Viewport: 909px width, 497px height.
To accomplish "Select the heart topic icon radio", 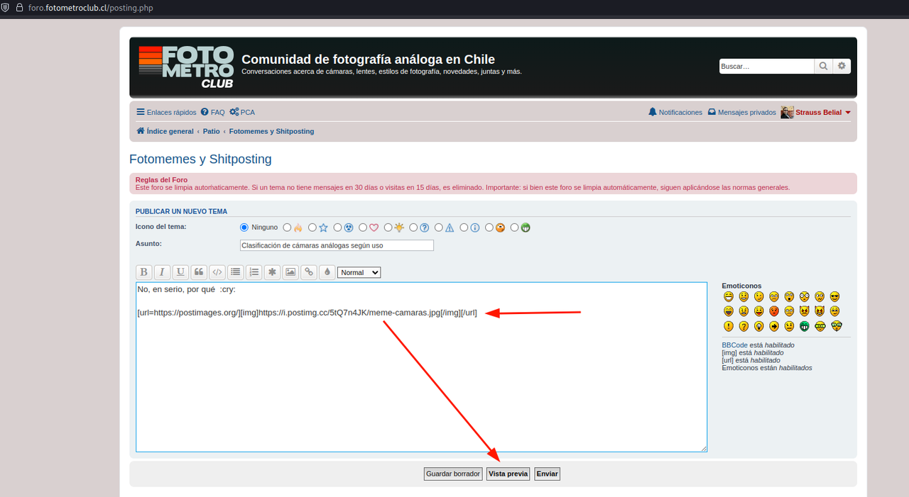I will (x=363, y=228).
